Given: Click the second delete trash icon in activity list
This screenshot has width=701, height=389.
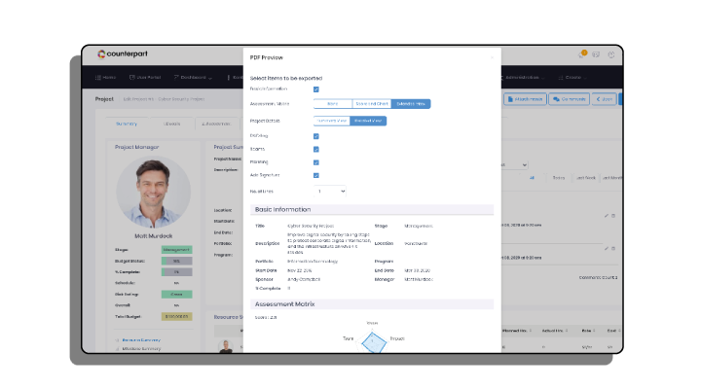Looking at the screenshot, I should 613,248.
